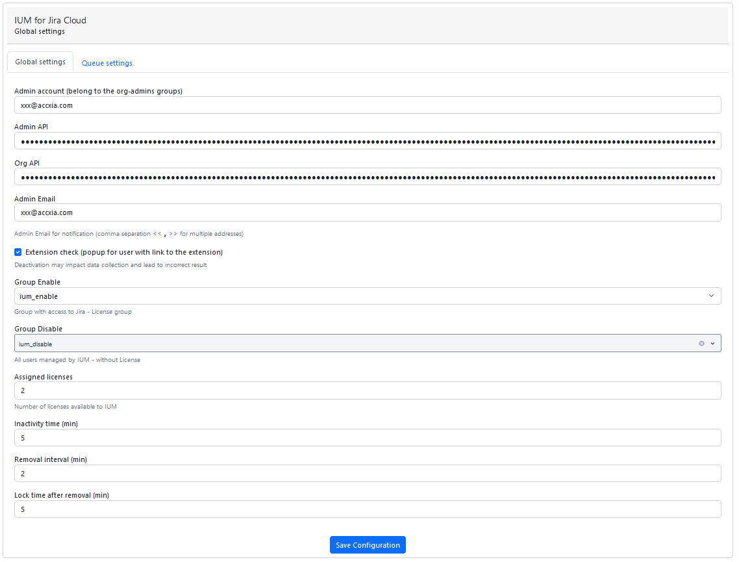
Task: Open the Group Enable dropdown showing ium_enable
Action: click(x=357, y=296)
